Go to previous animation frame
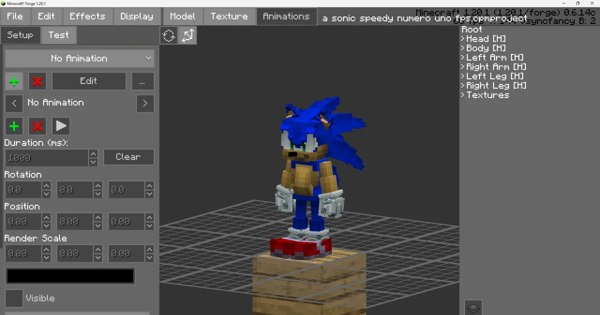 click(14, 103)
